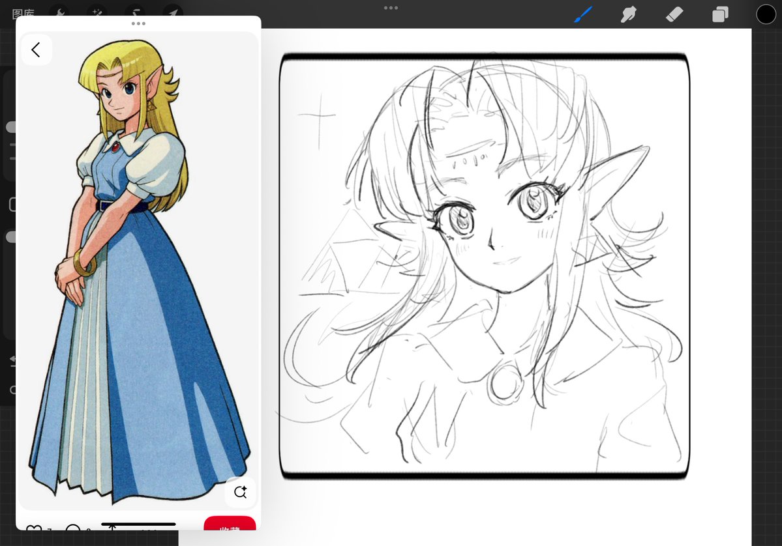Tap the slide-over window's three-dot handle

tap(138, 23)
